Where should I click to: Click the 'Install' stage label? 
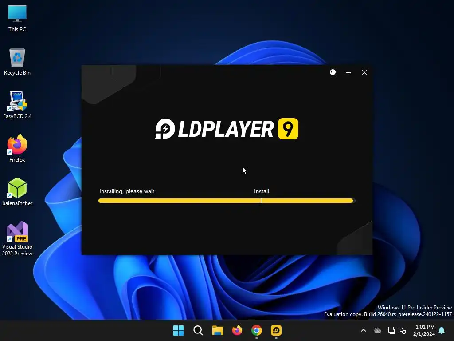point(262,191)
